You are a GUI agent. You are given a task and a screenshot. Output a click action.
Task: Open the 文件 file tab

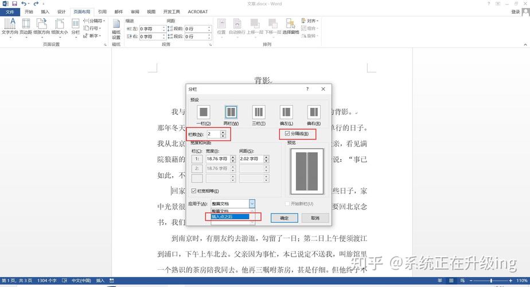point(10,12)
